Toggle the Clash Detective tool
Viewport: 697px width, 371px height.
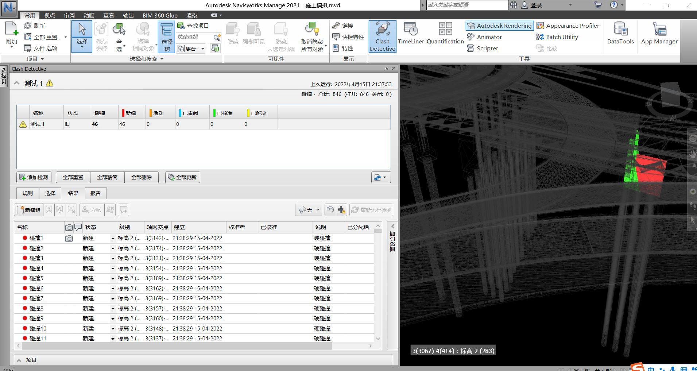[x=382, y=36]
